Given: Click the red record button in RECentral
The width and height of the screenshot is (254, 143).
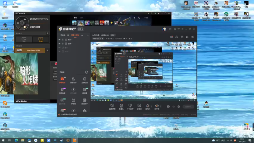Looking at the screenshot, I should (56, 64).
